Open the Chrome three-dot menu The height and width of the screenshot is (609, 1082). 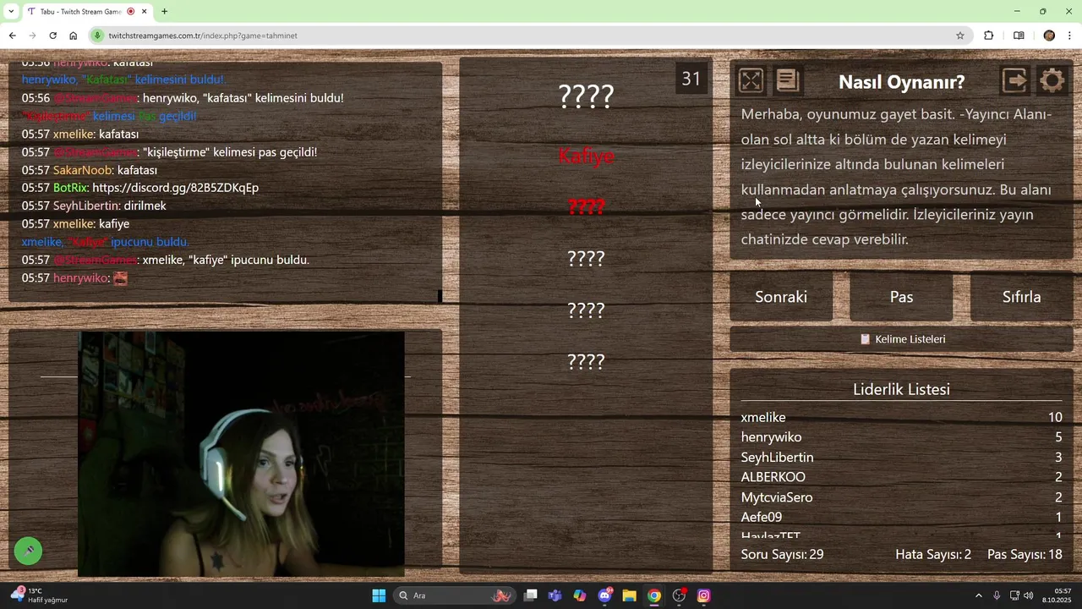click(1070, 36)
